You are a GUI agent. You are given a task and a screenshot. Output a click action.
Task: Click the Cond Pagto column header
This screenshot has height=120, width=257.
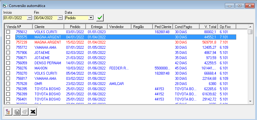(186, 26)
